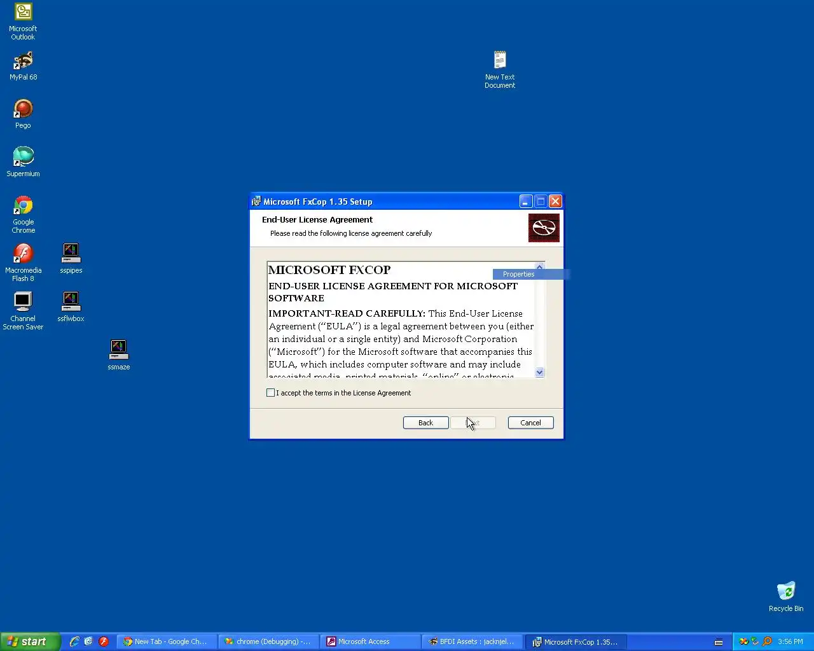Click the Microsoft FxCop 1.35 taskbar item

tap(576, 641)
